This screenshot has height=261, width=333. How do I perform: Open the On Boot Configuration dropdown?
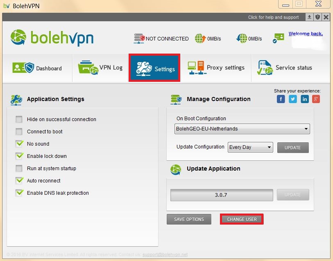[242, 129]
